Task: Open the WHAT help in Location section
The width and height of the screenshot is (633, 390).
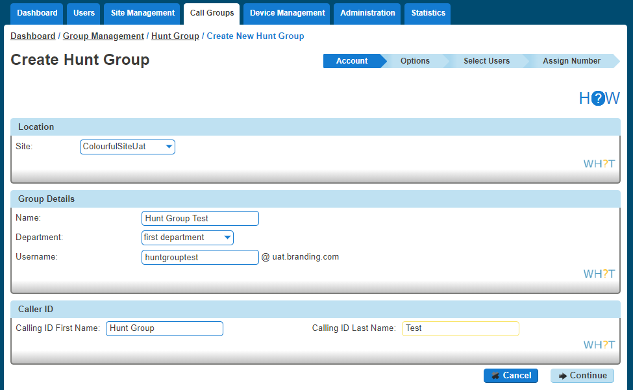Action: pyautogui.click(x=599, y=164)
